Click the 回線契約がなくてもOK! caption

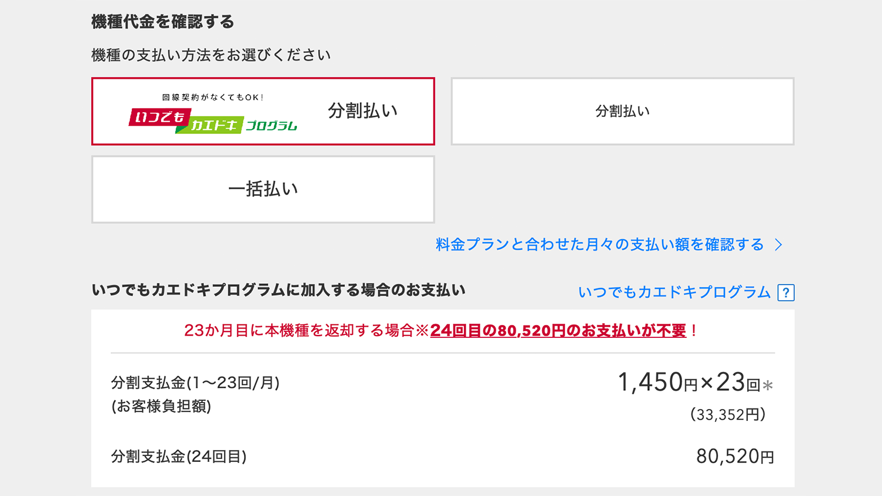[x=213, y=98]
